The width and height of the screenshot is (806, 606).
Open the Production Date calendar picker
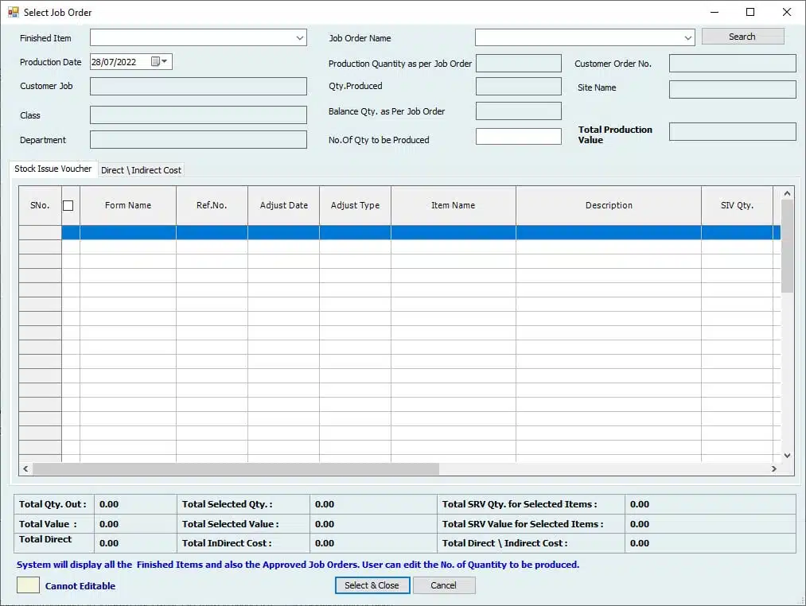pyautogui.click(x=159, y=62)
